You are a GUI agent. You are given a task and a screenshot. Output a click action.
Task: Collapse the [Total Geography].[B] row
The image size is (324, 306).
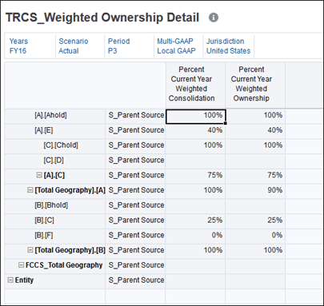(x=30, y=250)
